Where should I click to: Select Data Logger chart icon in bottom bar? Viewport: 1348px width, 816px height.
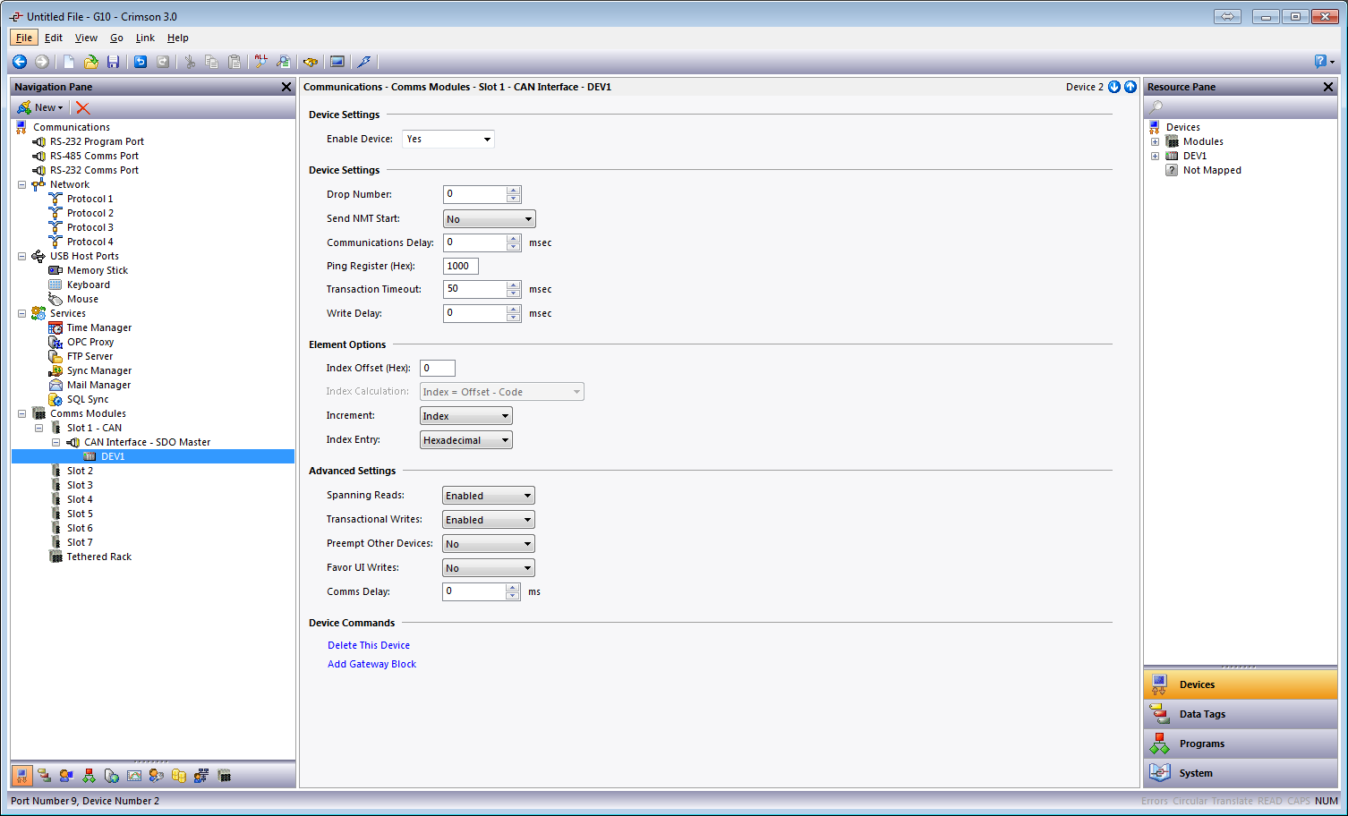coord(134,776)
